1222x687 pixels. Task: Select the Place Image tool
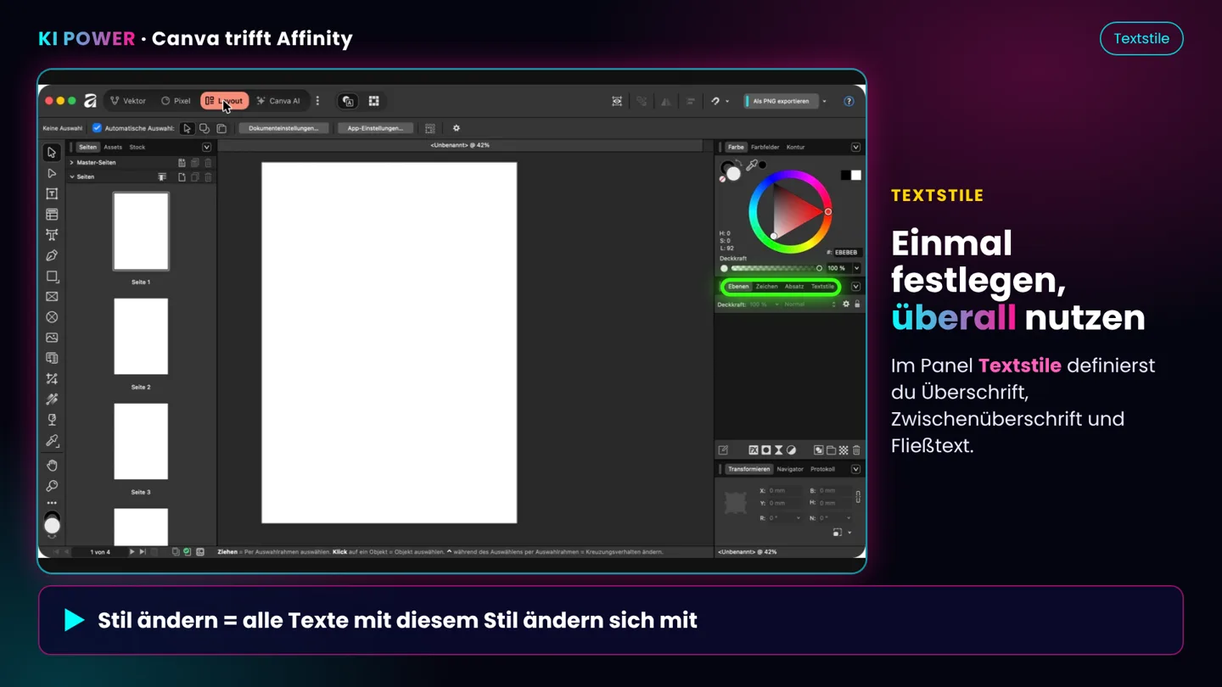tap(52, 338)
